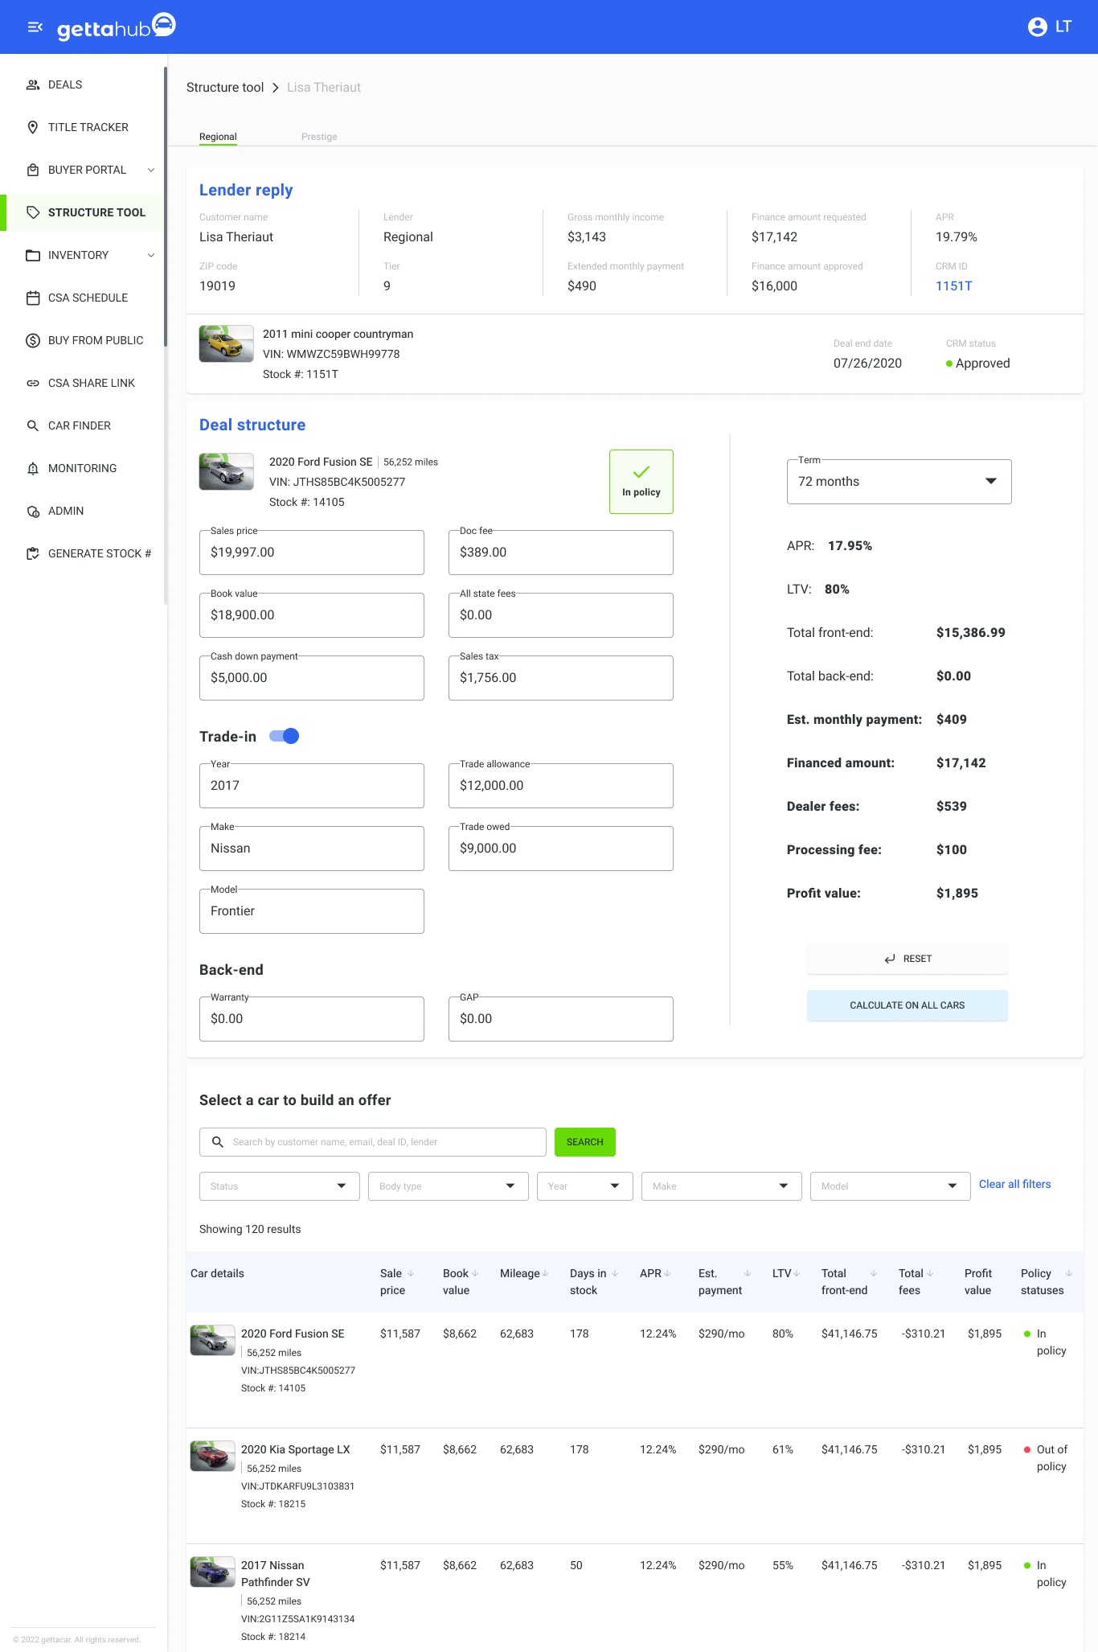Screen dimensions: 1098x1652
Task: Click the Title Tracker pin icon
Action: 33,127
